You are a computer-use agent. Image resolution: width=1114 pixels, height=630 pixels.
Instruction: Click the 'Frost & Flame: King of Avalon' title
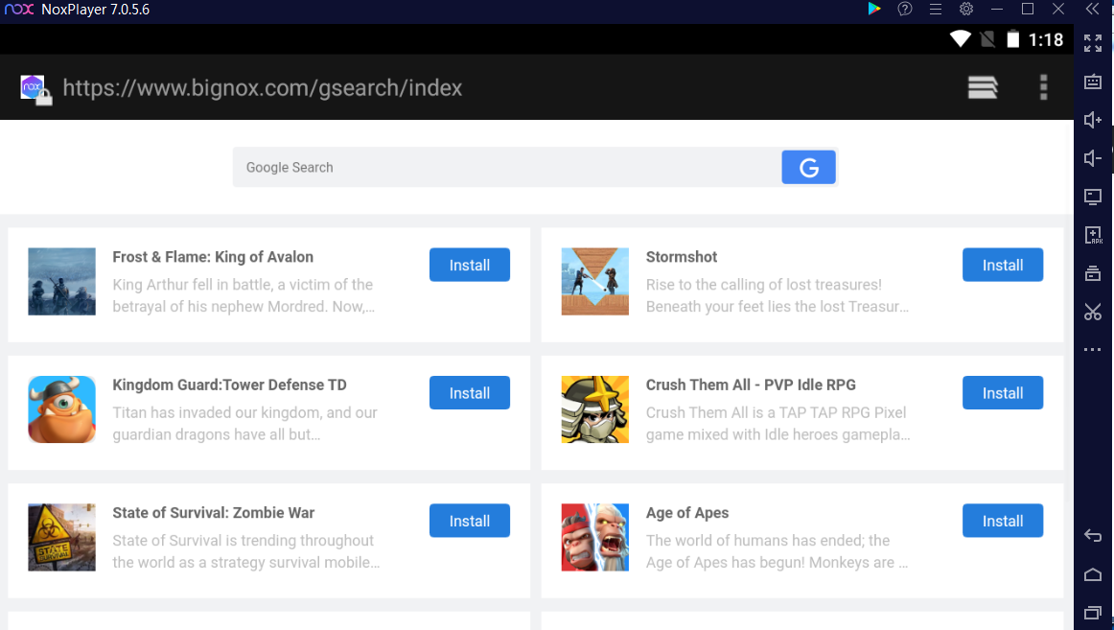[213, 257]
